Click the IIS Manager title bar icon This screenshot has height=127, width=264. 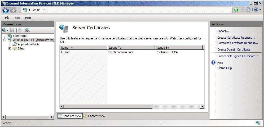[x=3, y=3]
